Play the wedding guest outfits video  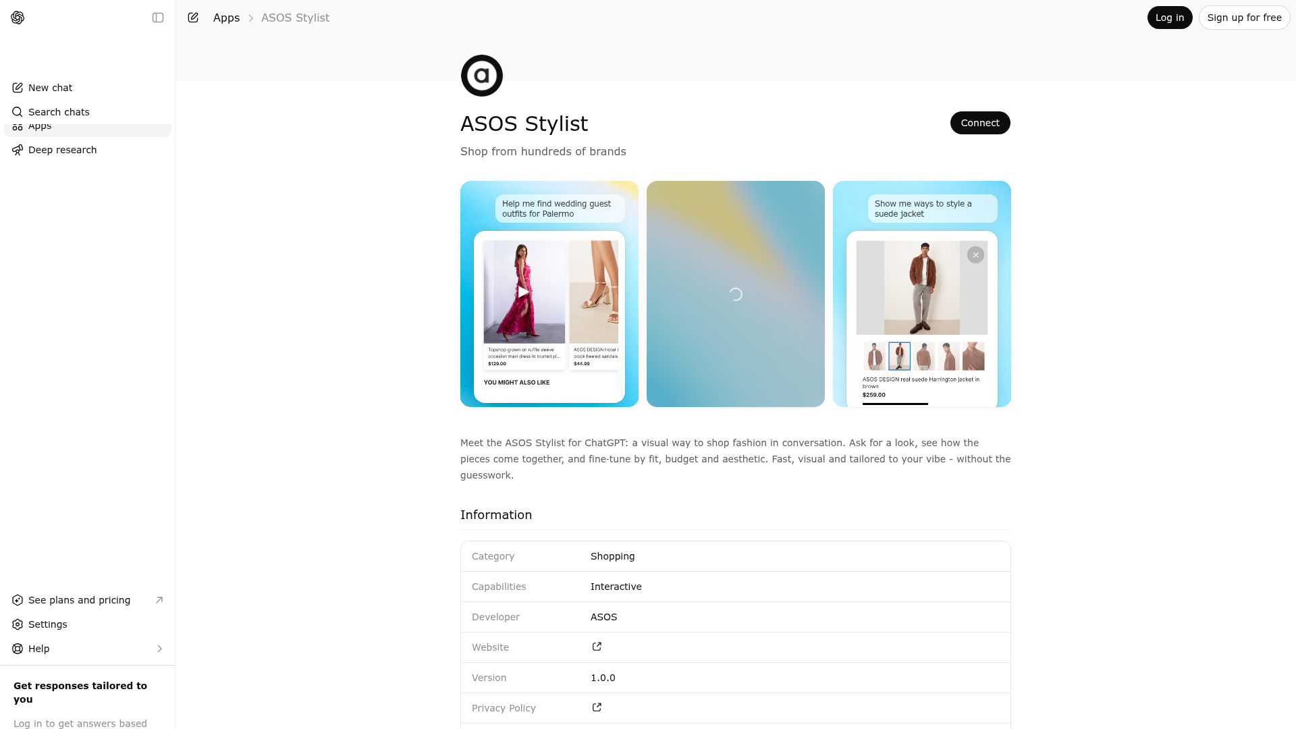pyautogui.click(x=523, y=292)
